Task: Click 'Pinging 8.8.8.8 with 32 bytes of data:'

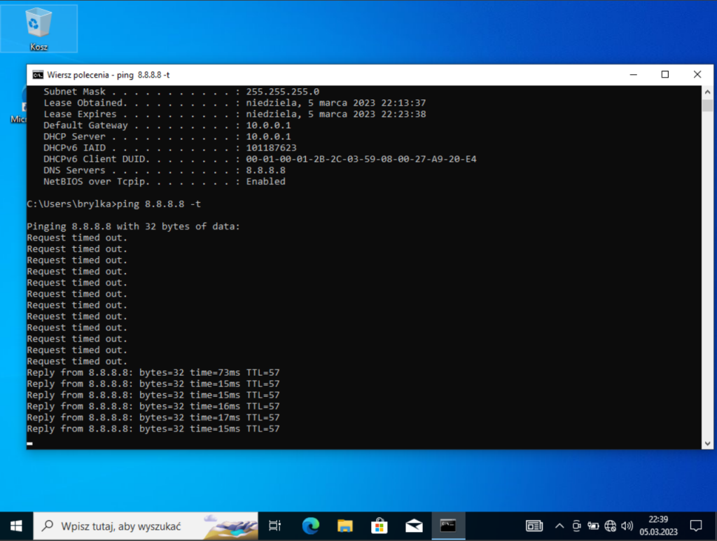Action: coord(133,227)
